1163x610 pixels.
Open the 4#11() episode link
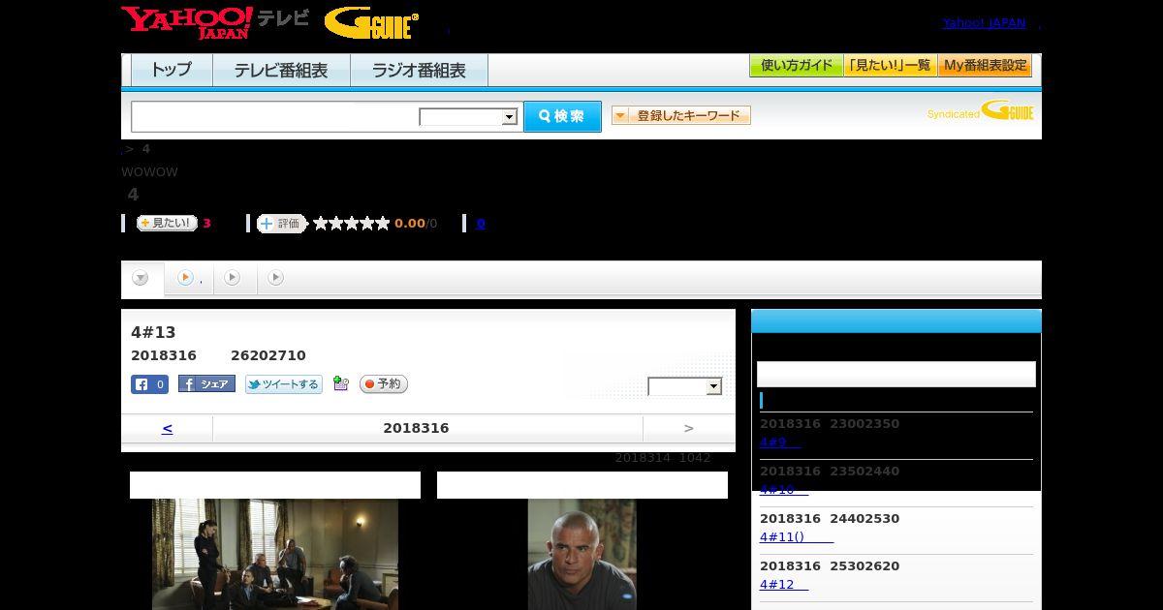797,537
